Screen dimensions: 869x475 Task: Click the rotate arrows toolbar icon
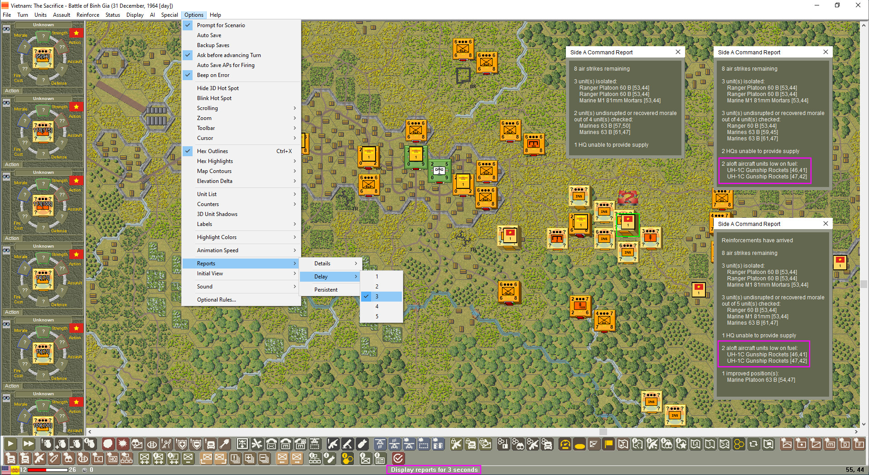coord(753,444)
